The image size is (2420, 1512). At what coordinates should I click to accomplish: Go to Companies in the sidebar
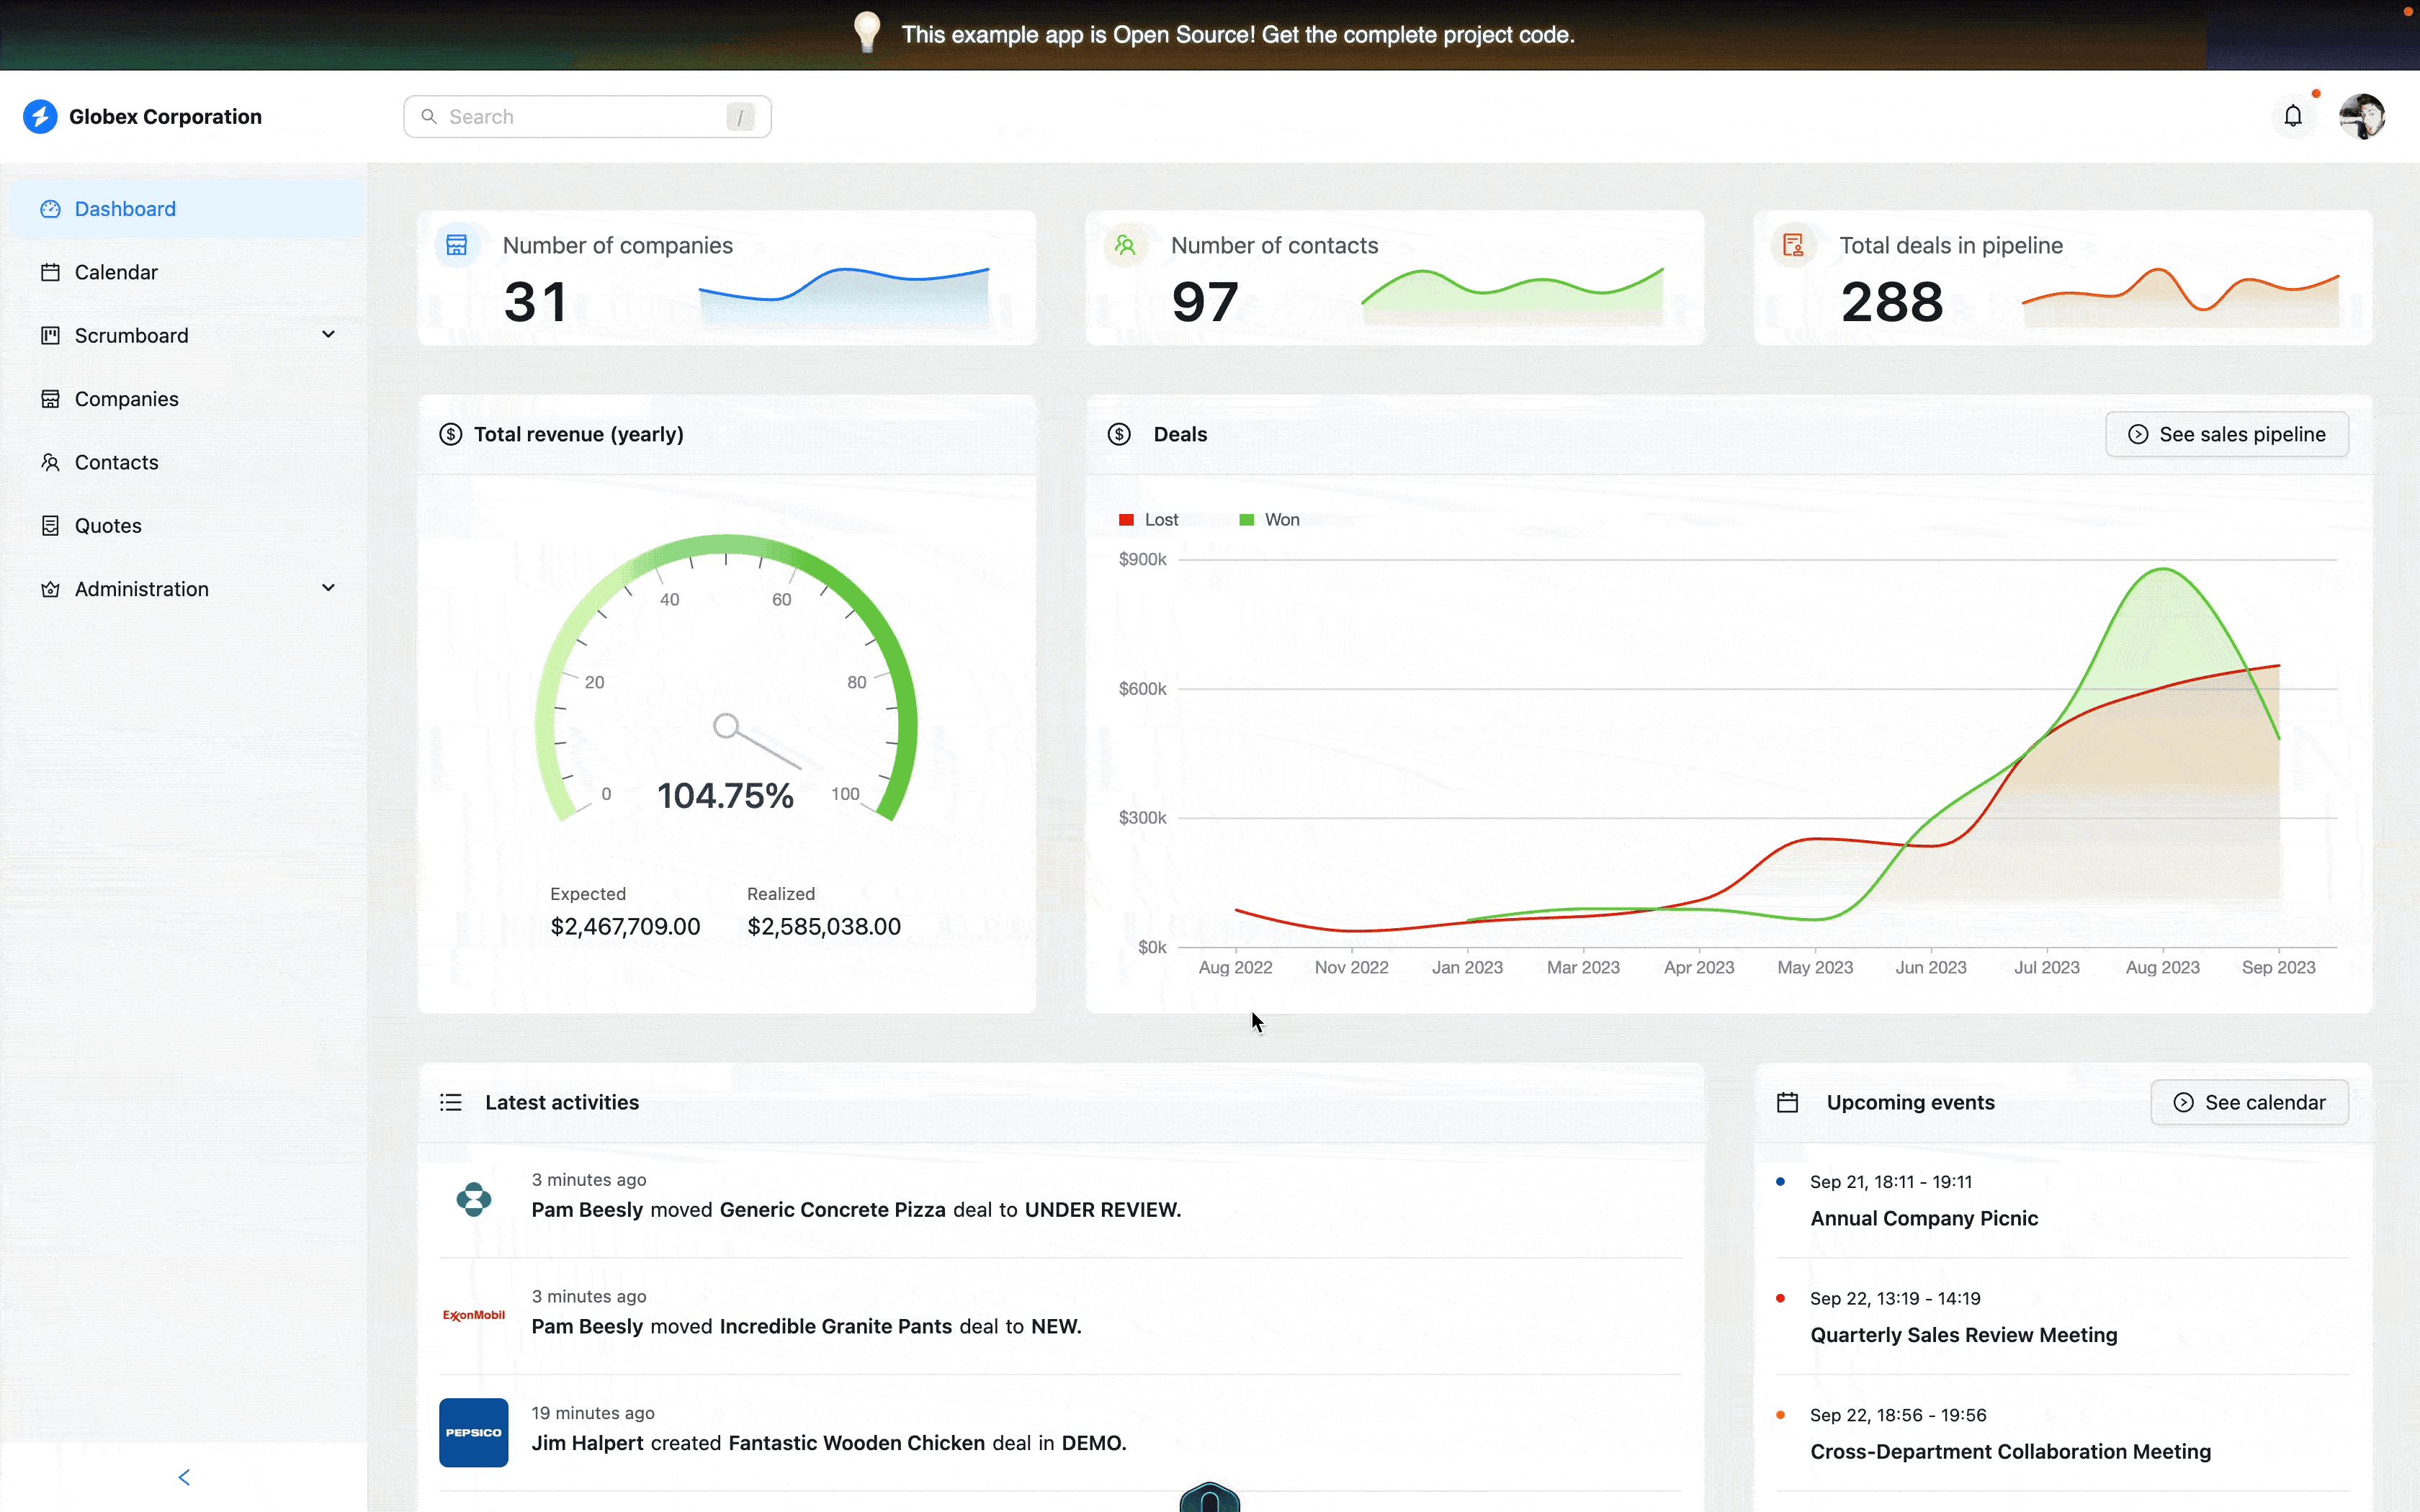pos(126,399)
